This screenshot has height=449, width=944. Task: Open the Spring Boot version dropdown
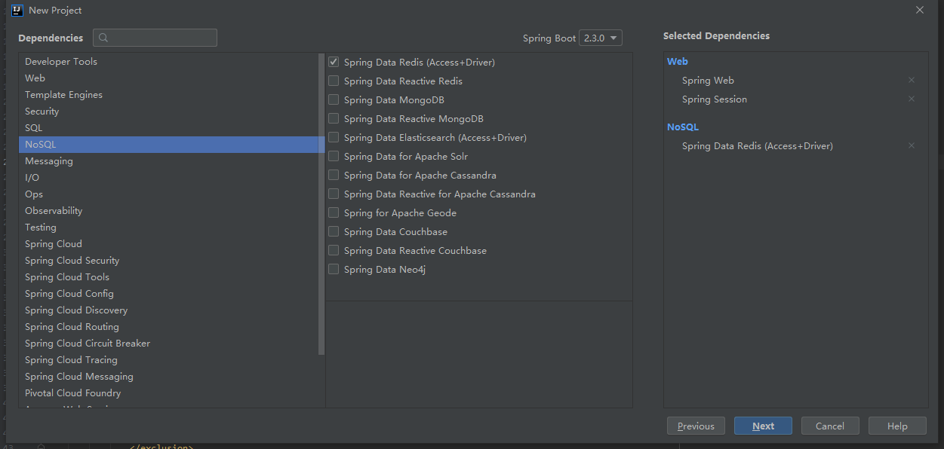[600, 37]
